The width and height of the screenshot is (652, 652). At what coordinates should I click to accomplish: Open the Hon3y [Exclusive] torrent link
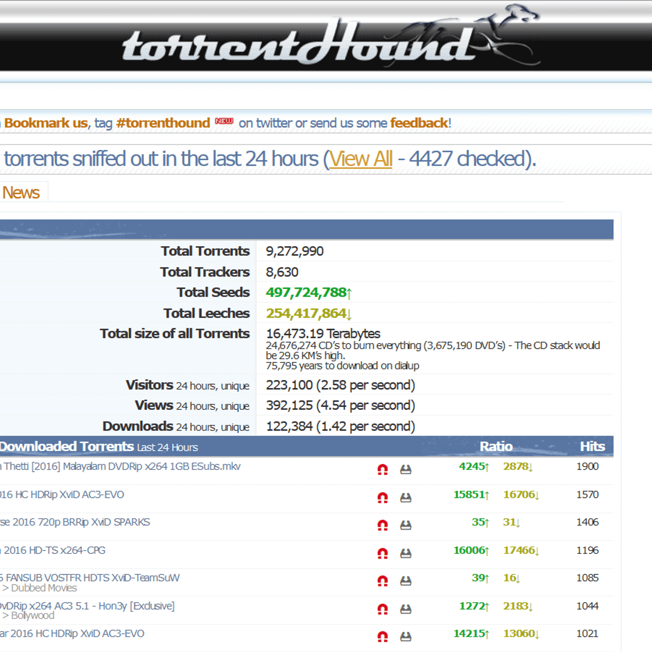87,606
